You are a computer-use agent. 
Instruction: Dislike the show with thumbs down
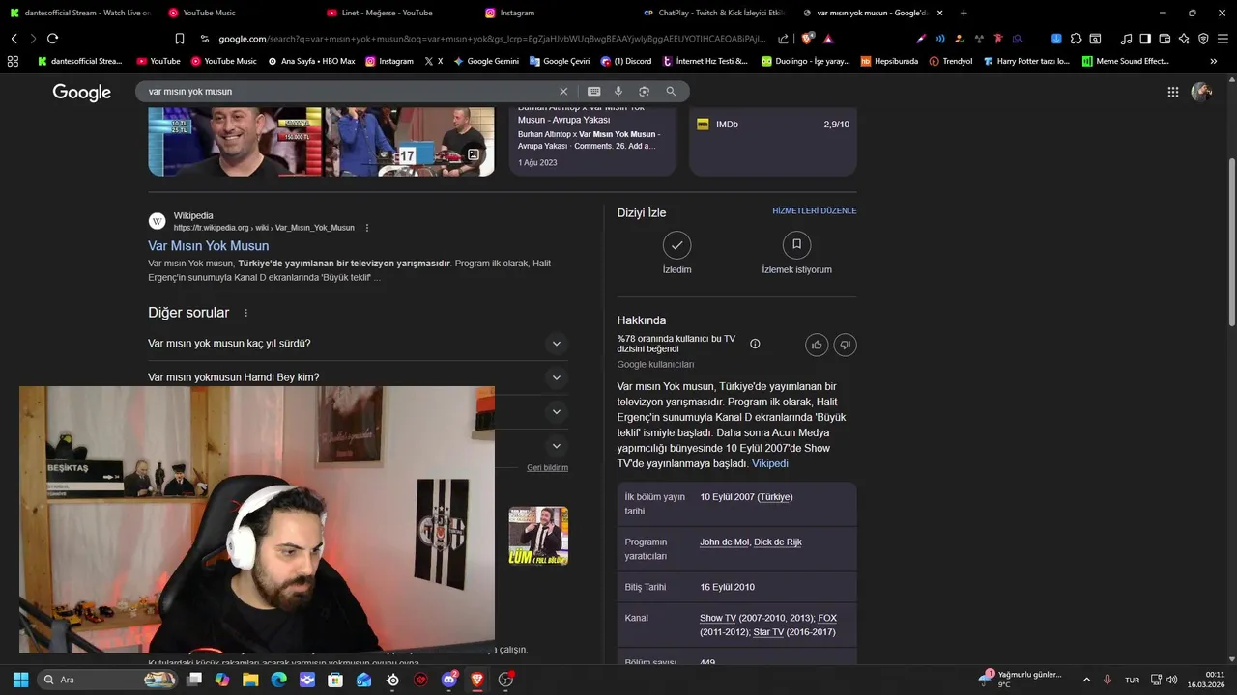click(x=845, y=345)
